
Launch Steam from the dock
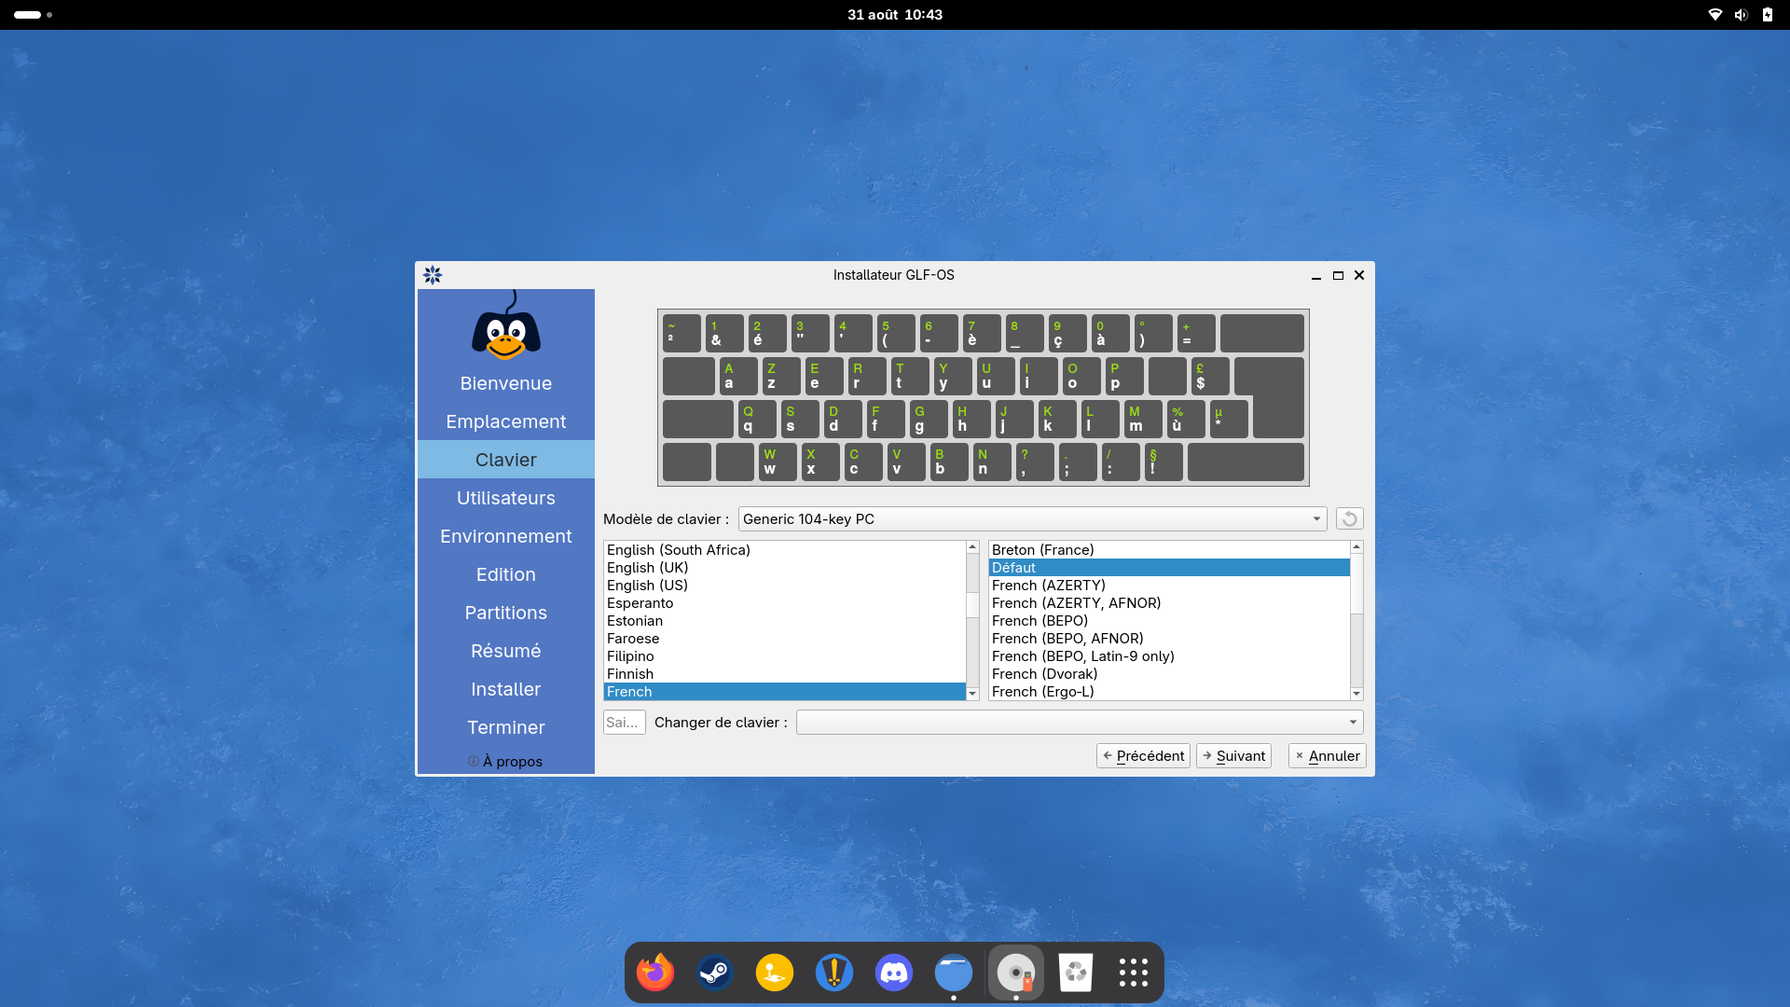pos(715,973)
